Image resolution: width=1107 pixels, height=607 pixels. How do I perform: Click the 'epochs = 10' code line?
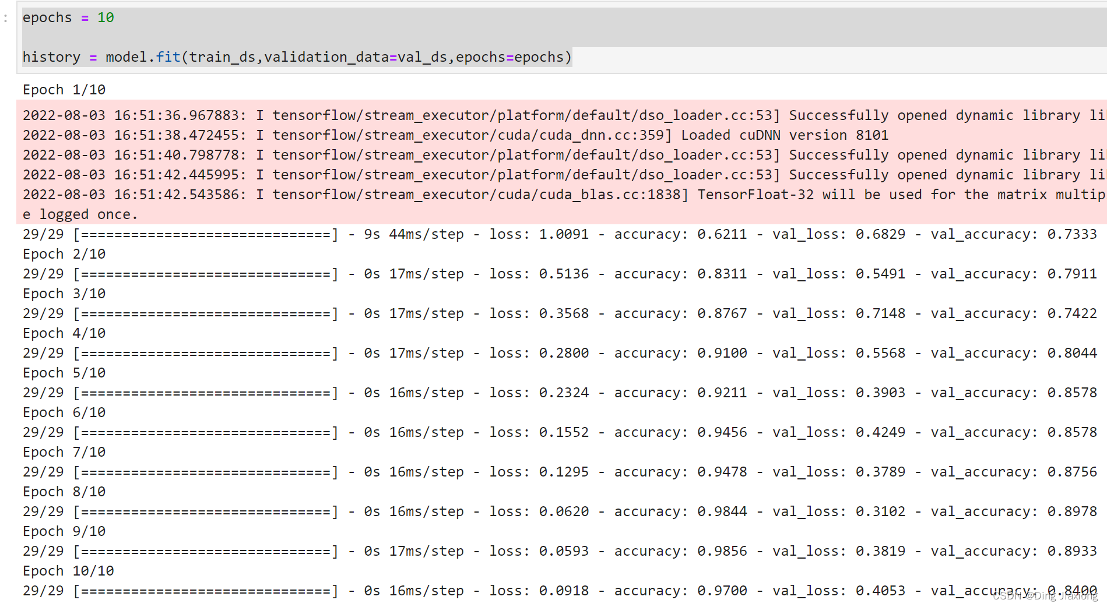click(x=68, y=17)
